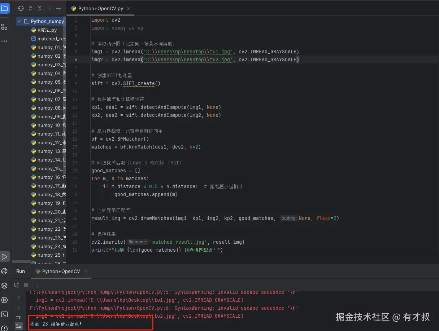The width and height of the screenshot is (439, 331).
Task: Open the numpy_01 file in project tree
Action: 48,47
